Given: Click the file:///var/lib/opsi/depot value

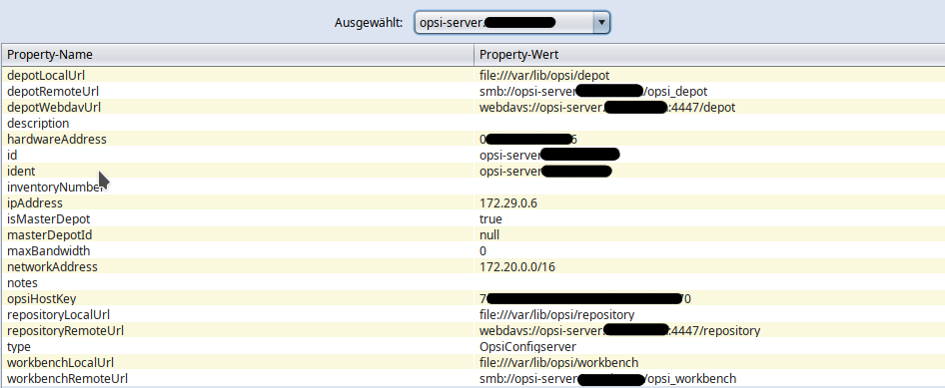Looking at the screenshot, I should (544, 75).
